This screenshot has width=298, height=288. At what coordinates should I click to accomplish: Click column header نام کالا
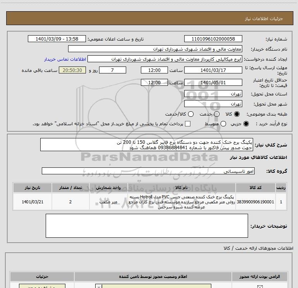[182, 187]
